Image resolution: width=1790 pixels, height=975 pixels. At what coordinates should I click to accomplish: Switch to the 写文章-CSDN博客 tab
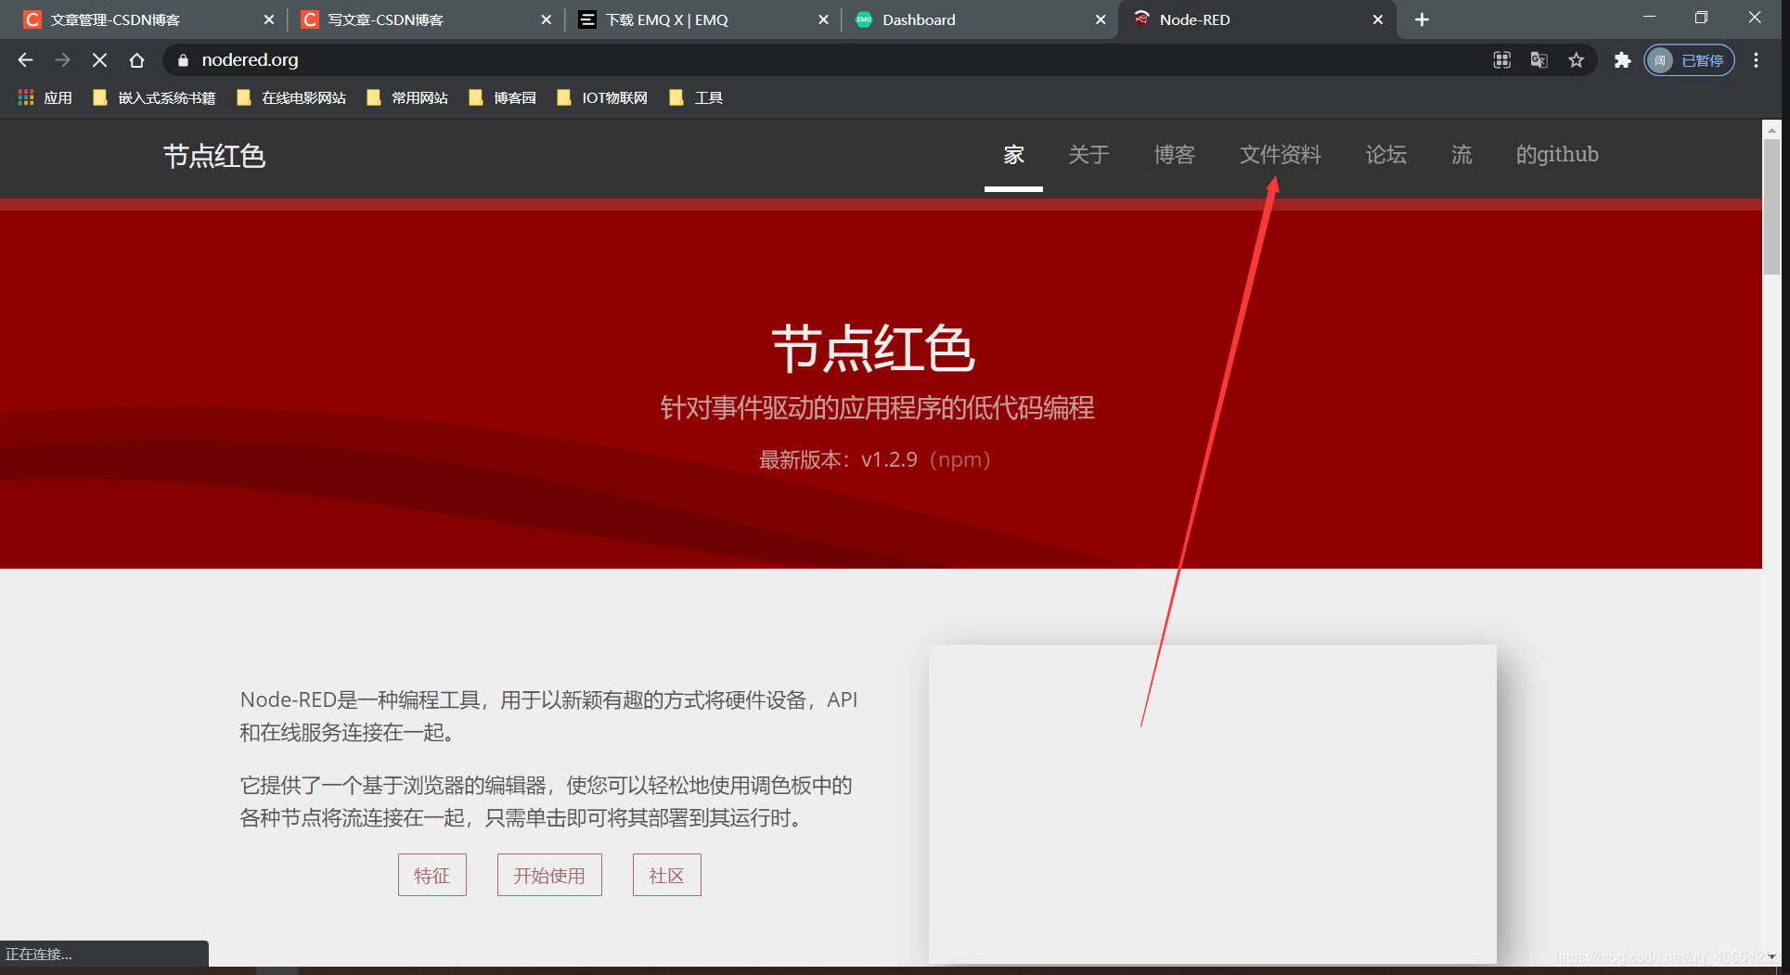click(x=424, y=19)
